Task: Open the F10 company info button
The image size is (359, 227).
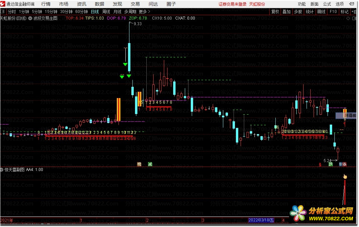Action: pyautogui.click(x=333, y=11)
